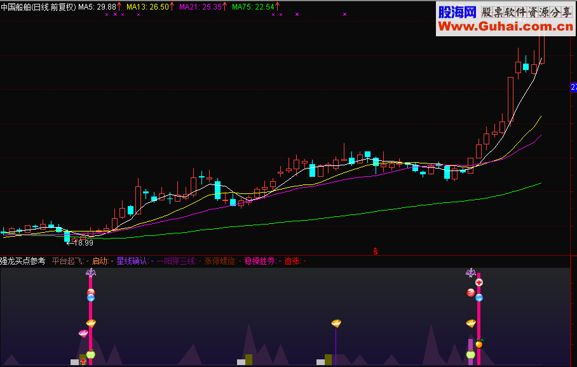Click the small red up-arrow icon at the panel bottom
The height and width of the screenshot is (367, 577).
(x=83, y=361)
